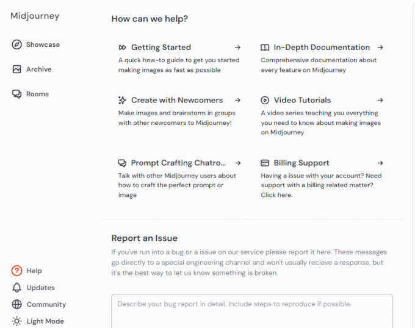Open the Create with Newcomers link
Image resolution: width=415 pixels, height=328 pixels.
coord(177,100)
